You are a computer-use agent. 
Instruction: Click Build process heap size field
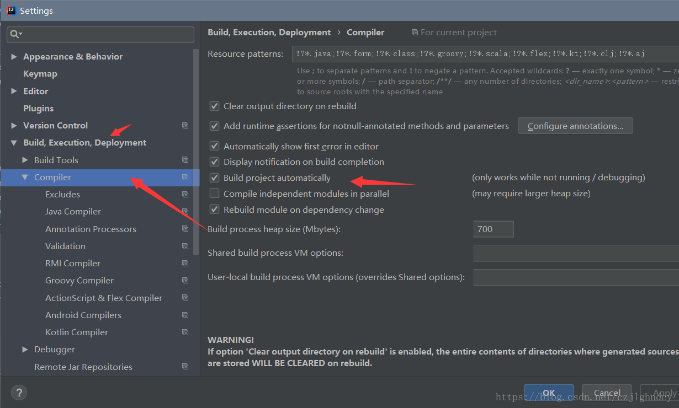click(x=494, y=229)
